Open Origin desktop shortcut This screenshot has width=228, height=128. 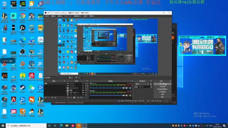coord(23,65)
